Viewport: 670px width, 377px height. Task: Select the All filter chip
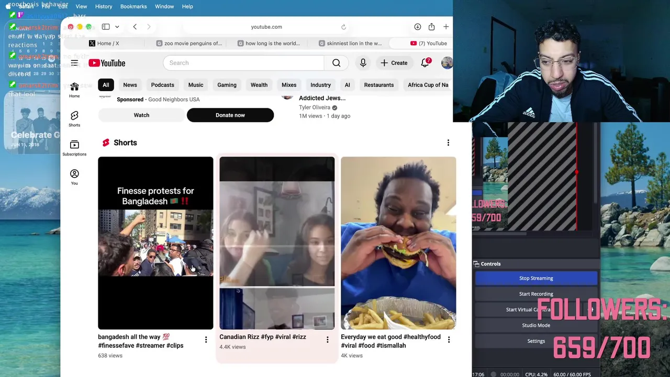tap(106, 85)
